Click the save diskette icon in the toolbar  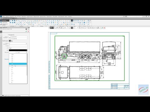point(14,21)
